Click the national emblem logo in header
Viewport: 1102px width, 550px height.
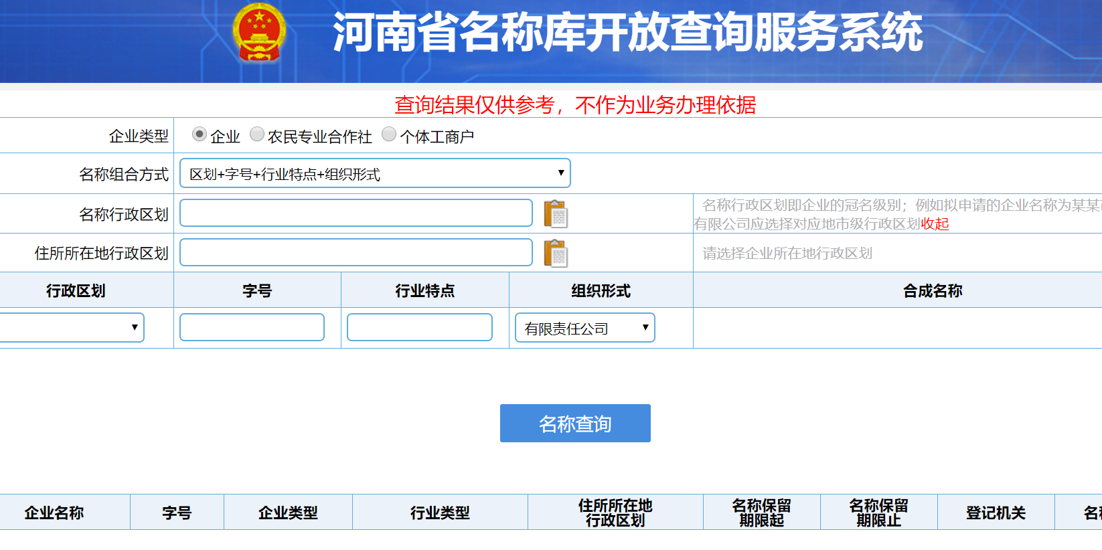tap(259, 33)
